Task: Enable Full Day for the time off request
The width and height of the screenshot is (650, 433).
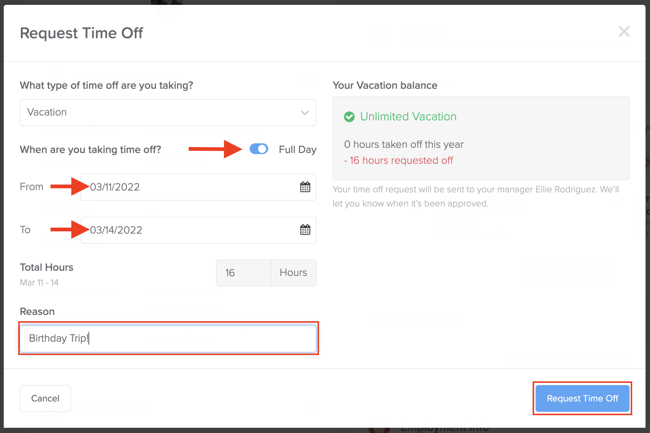Action: [x=258, y=149]
